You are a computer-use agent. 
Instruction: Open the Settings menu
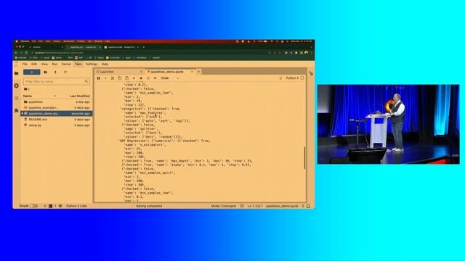92,64
